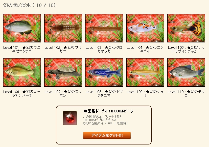Click the 幻のゼブラダニオ Level 108 caption
209x147 pixels.
tap(104, 93)
